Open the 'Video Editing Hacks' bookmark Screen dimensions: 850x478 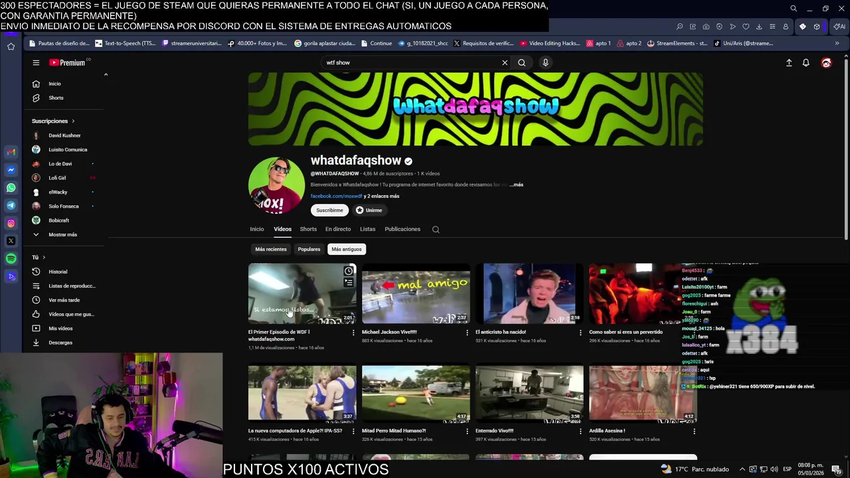coord(550,43)
